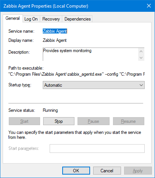Screen dimensions: 155x178
Task: Click the Description box down arrow
Action: pyautogui.click(x=141, y=58)
